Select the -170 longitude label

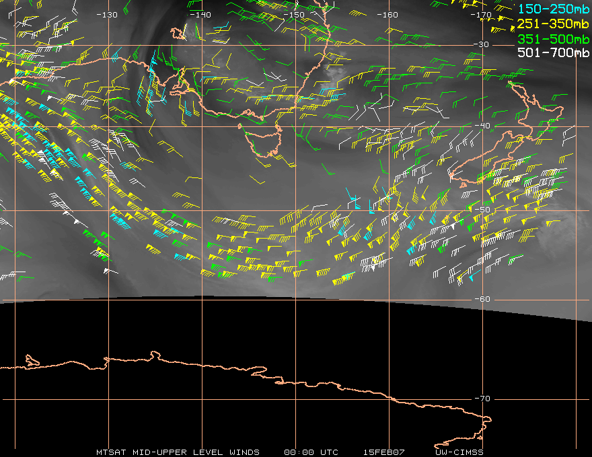coord(482,15)
